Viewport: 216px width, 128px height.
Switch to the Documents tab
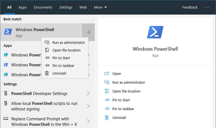(43, 7)
